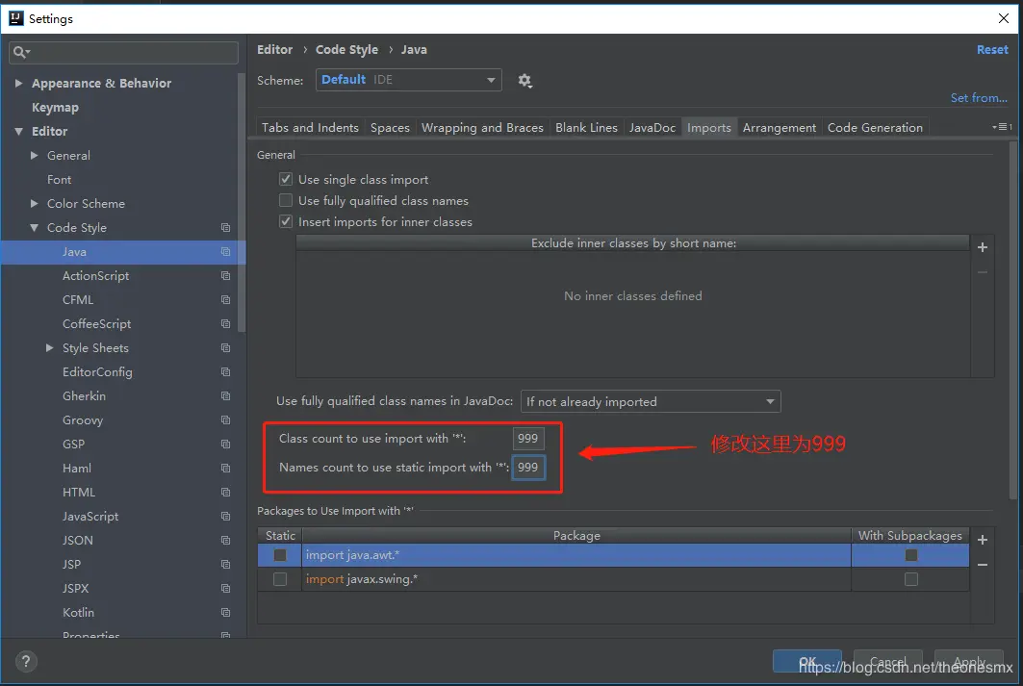The image size is (1023, 686).
Task: Click the Class count import field
Action: click(x=527, y=438)
